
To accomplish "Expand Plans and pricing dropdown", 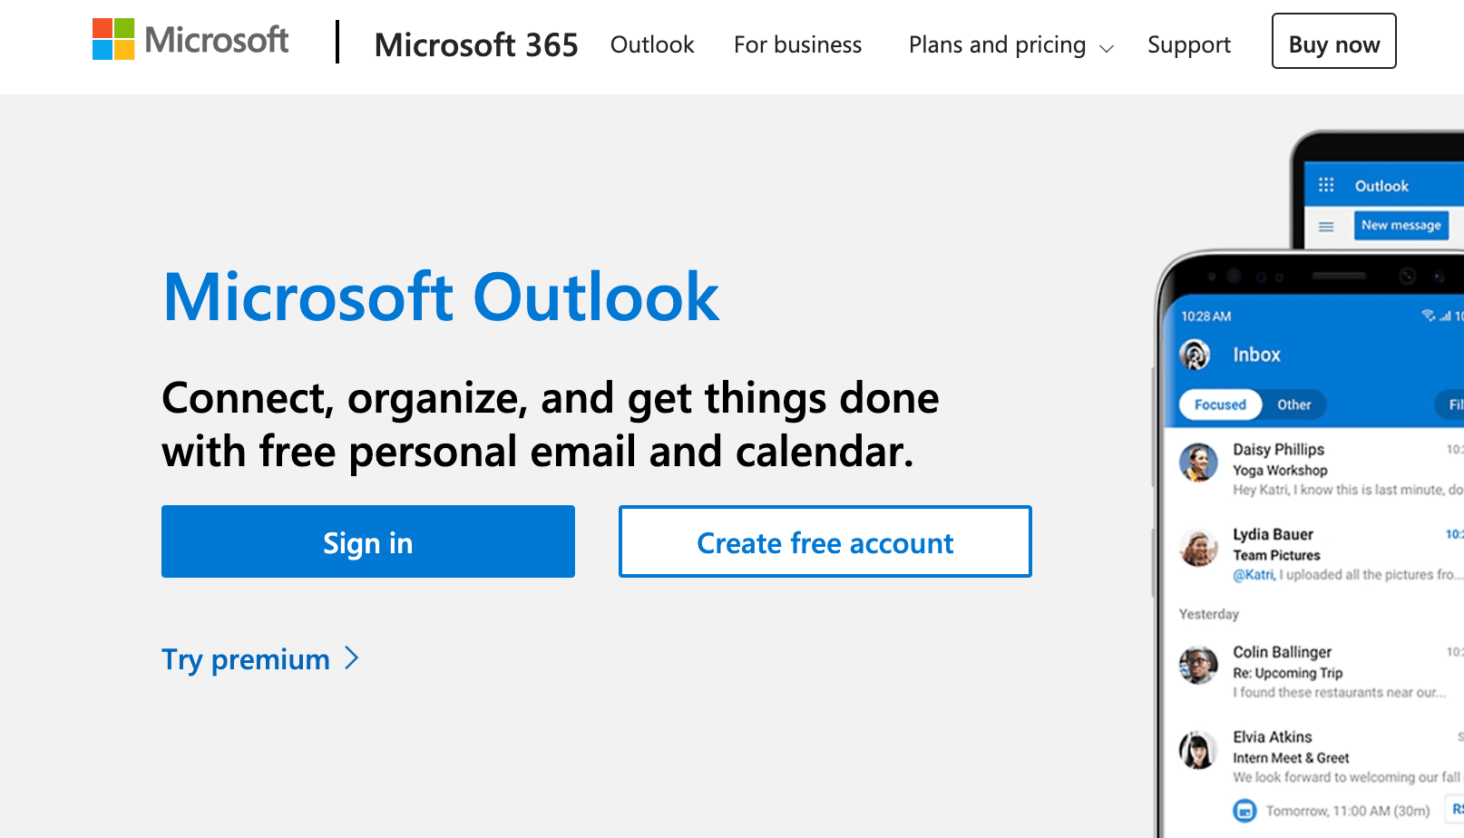I will tap(1010, 44).
